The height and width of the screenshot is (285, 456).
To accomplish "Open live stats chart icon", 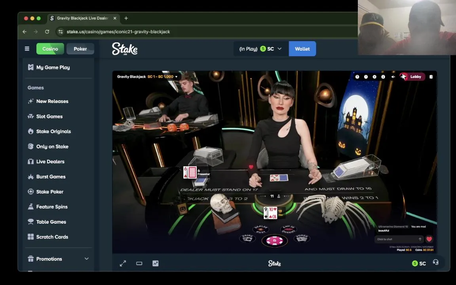I will [x=156, y=264].
